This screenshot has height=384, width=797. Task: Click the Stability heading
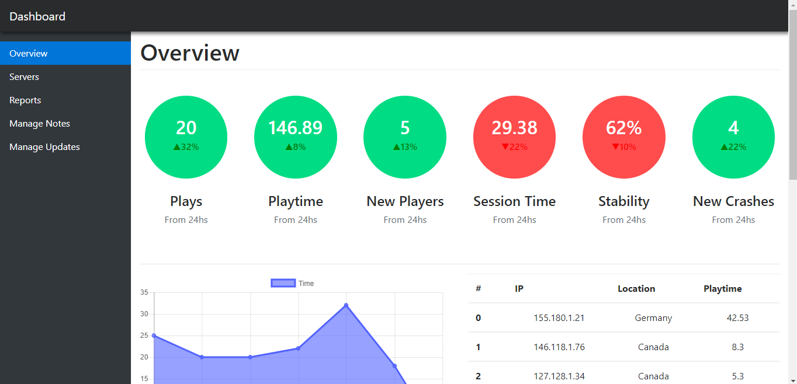point(623,201)
